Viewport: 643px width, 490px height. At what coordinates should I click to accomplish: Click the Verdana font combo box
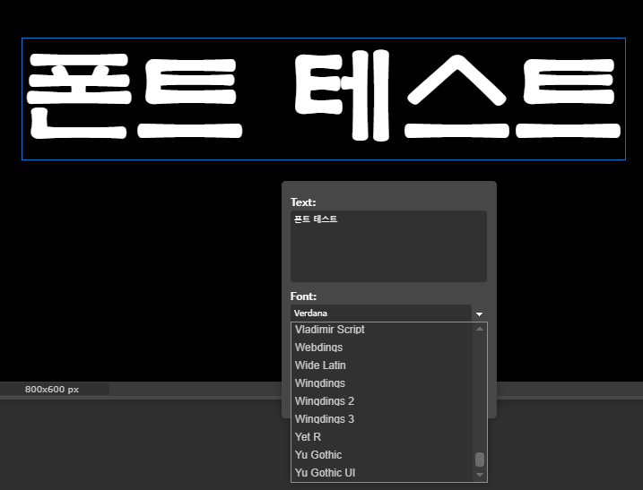(x=381, y=314)
